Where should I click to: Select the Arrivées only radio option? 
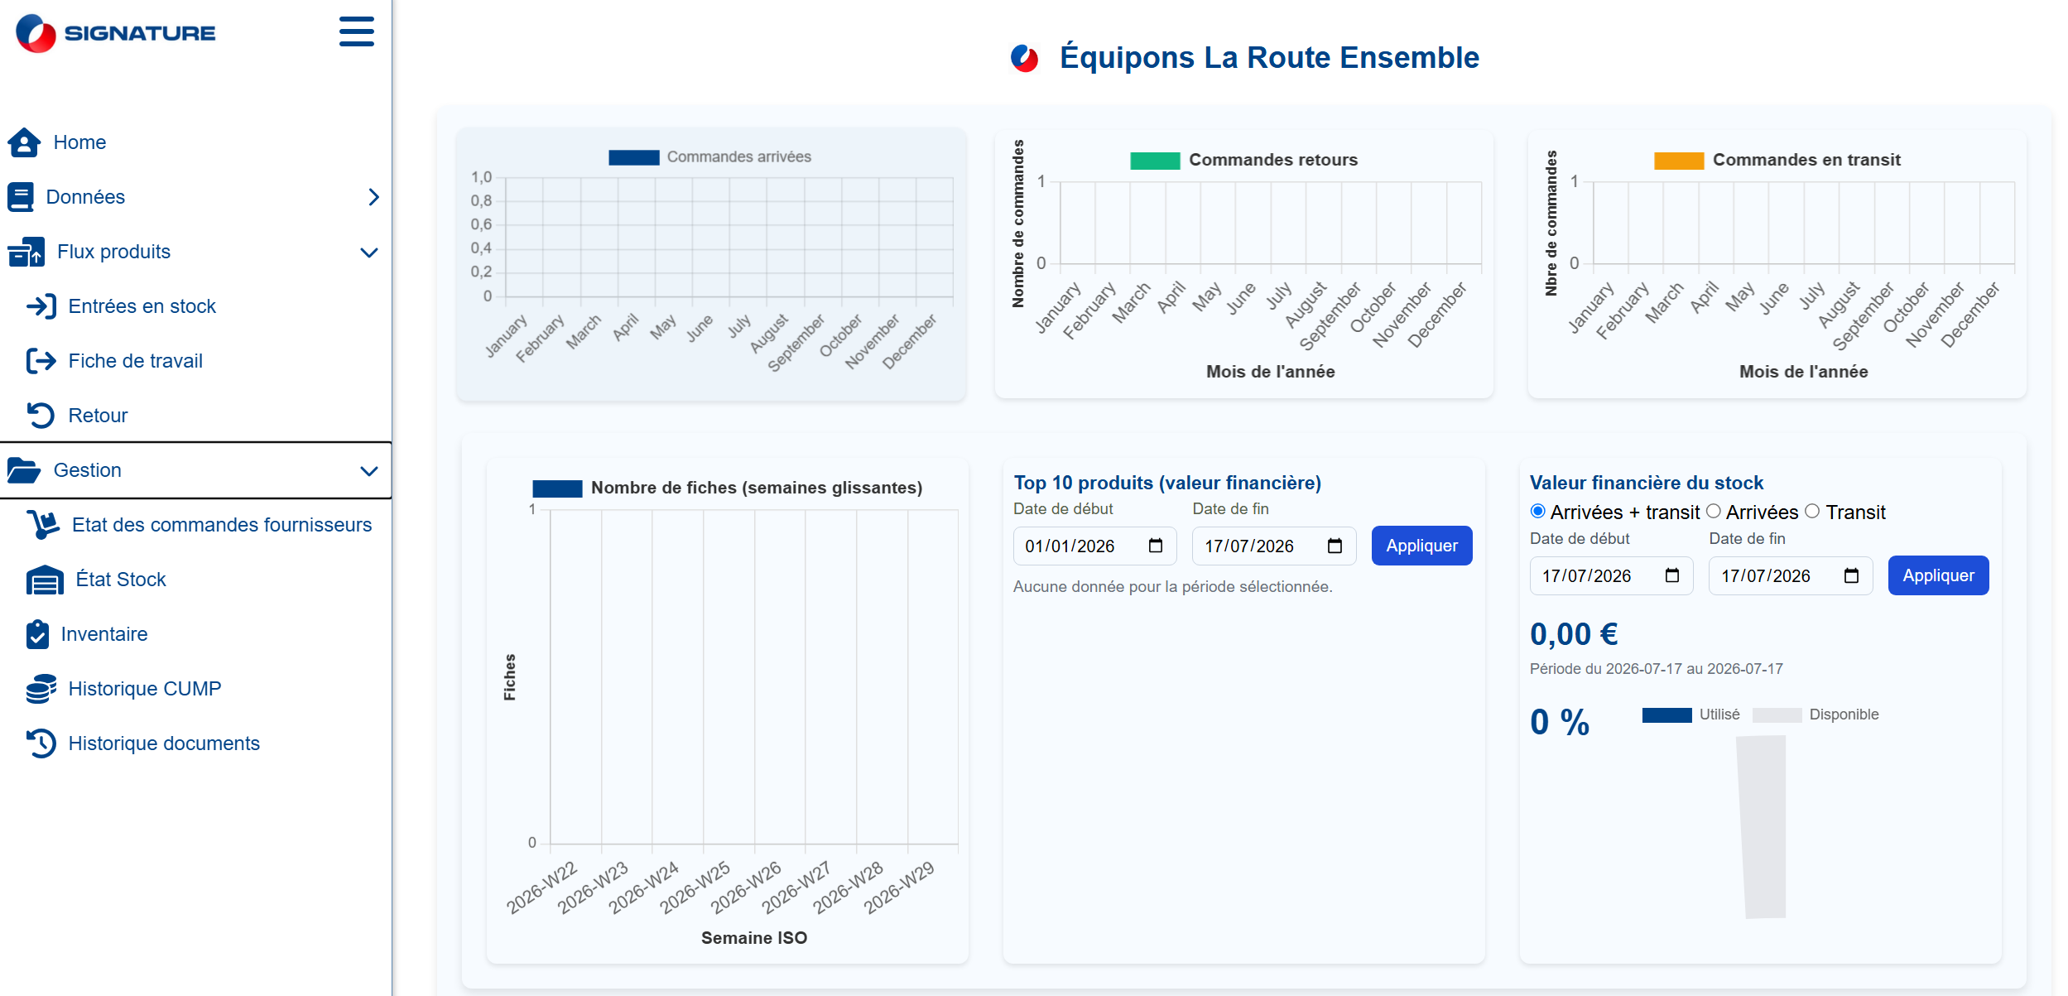1714,512
